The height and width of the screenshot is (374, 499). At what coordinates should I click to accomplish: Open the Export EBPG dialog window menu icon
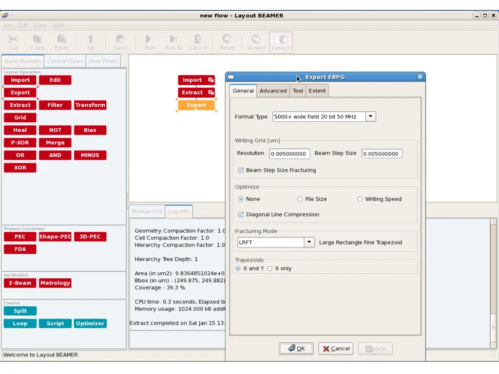point(231,76)
